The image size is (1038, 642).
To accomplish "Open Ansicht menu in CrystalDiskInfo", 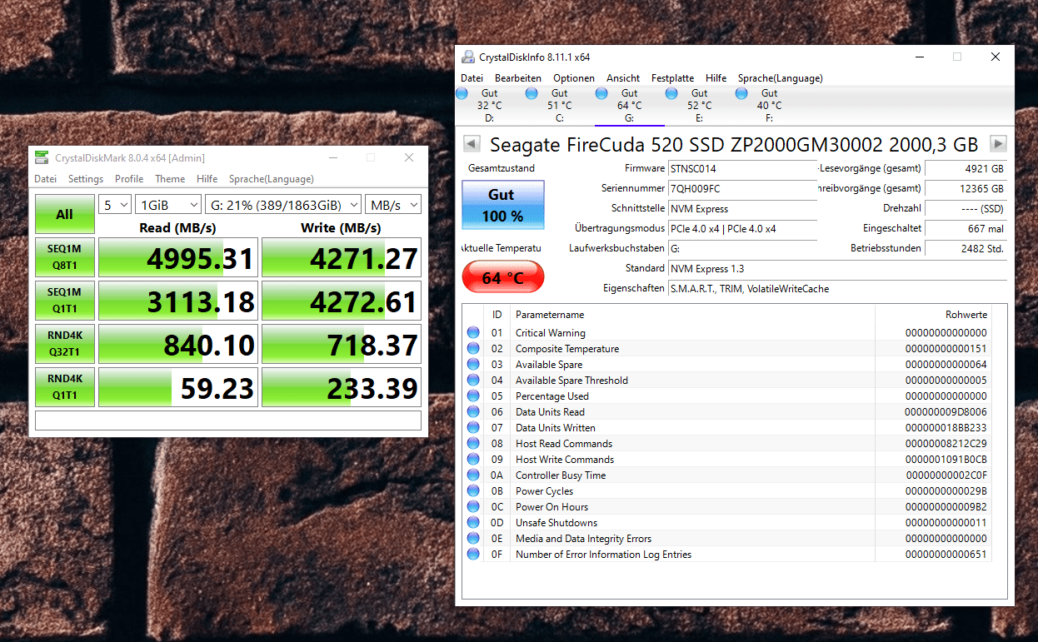I will click(623, 78).
